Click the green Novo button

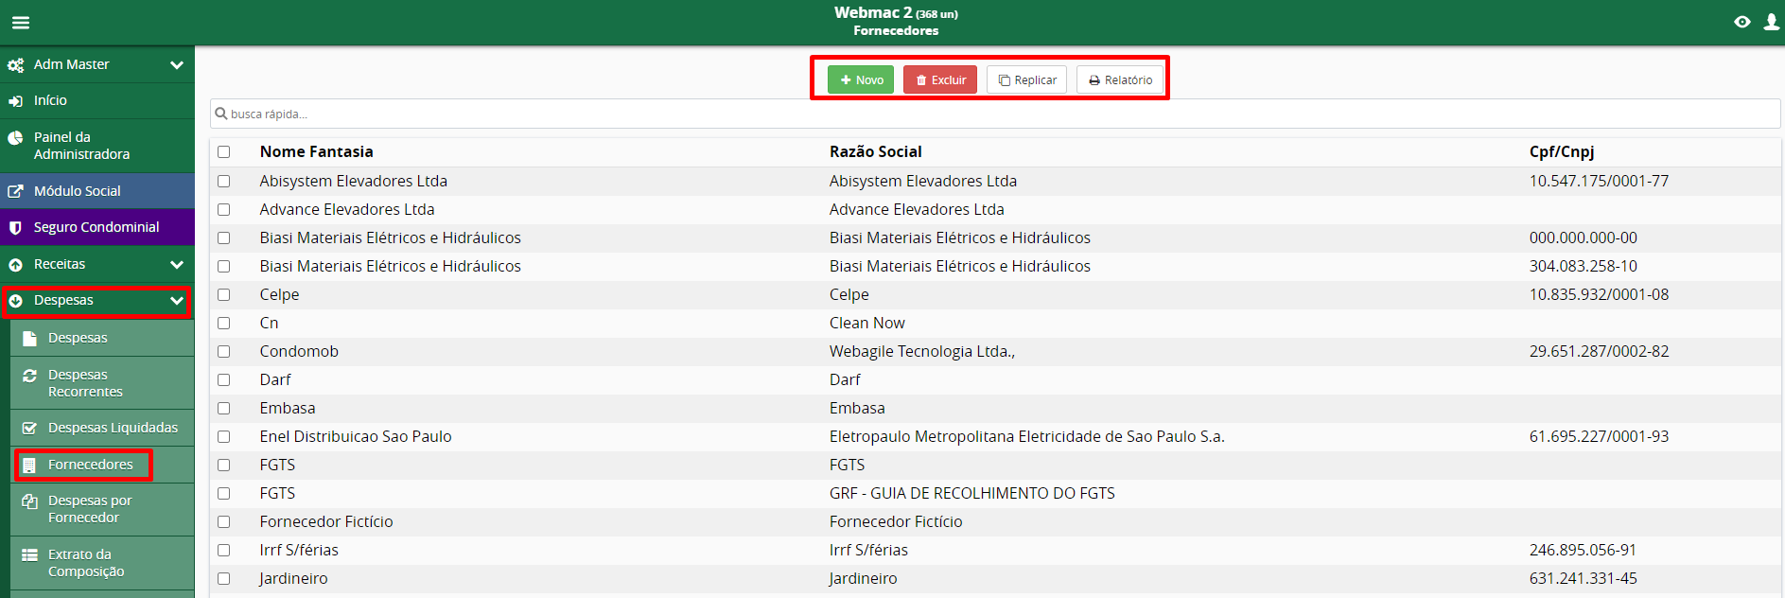coord(861,79)
